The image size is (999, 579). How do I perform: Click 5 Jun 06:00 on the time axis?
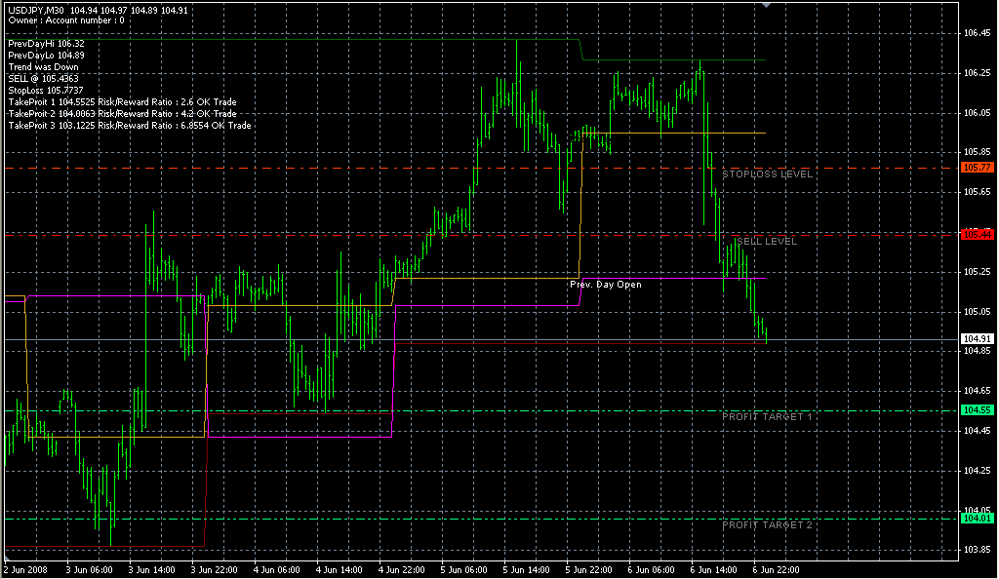pos(463,569)
